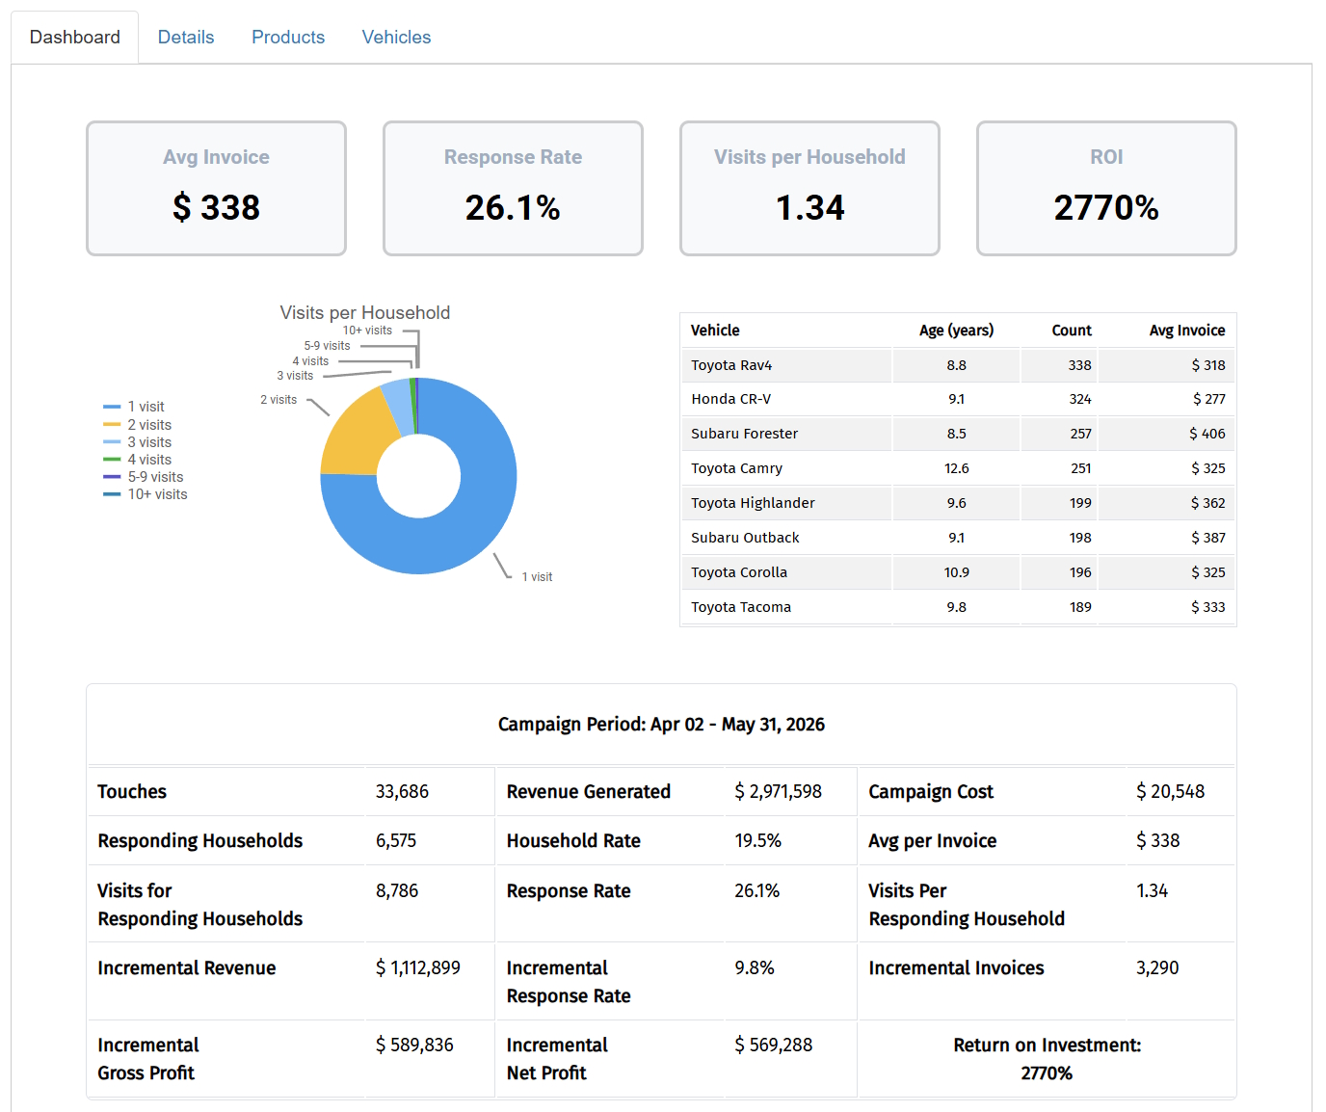The width and height of the screenshot is (1326, 1112).
Task: Click the '2 visits' chart callout label
Action: 278,400
